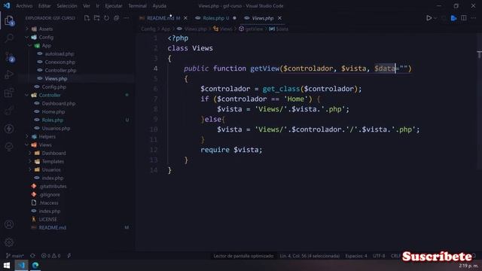Open the Run and Debug view
Image resolution: width=482 pixels, height=271 pixels.
point(9,75)
